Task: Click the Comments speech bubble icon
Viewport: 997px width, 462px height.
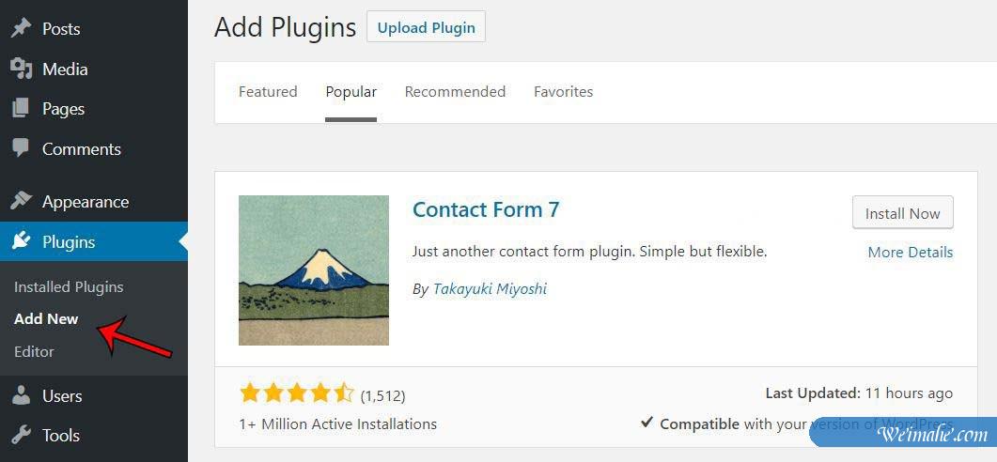Action: tap(21, 148)
